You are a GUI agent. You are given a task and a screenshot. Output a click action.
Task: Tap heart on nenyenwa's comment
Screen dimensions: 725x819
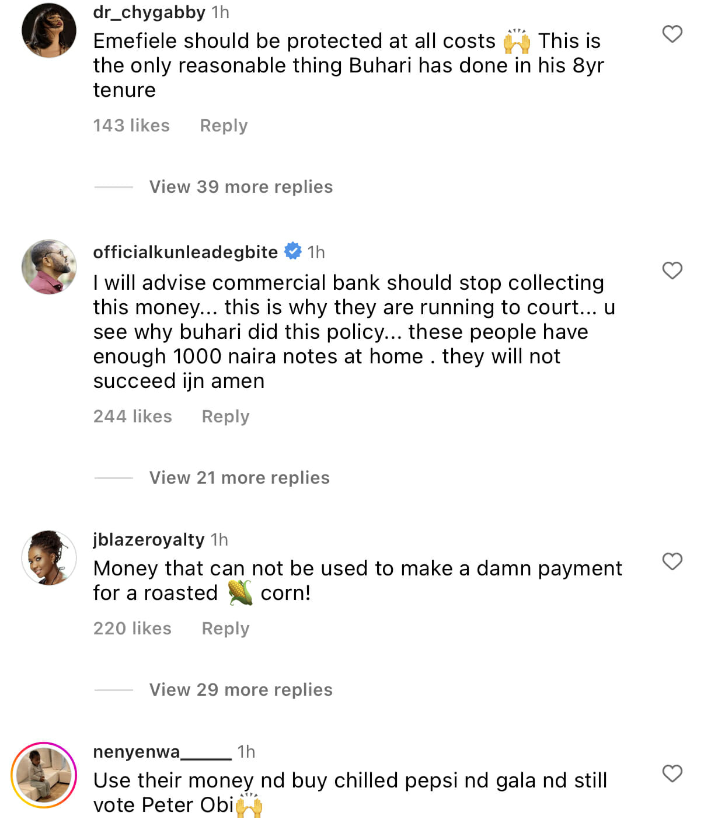click(x=672, y=773)
